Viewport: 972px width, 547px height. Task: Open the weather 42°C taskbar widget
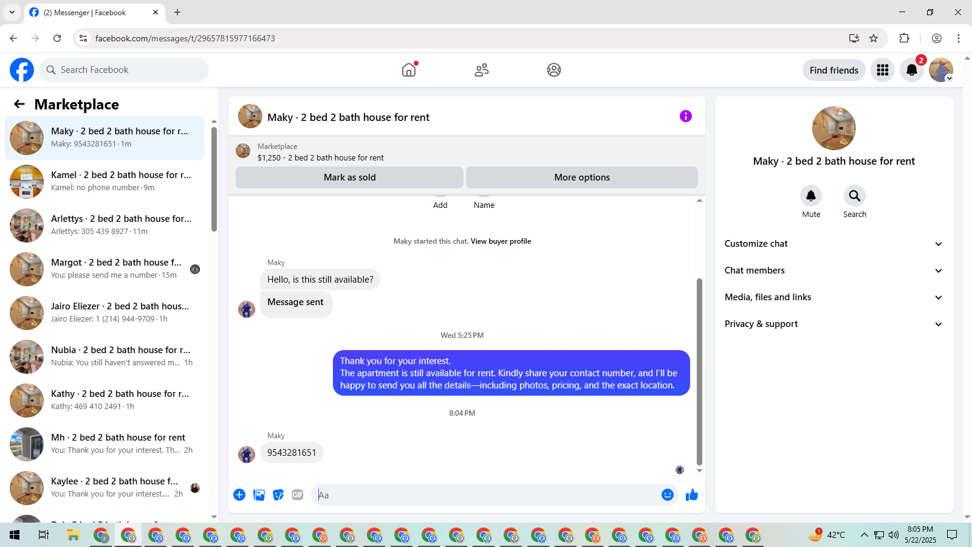pos(827,535)
